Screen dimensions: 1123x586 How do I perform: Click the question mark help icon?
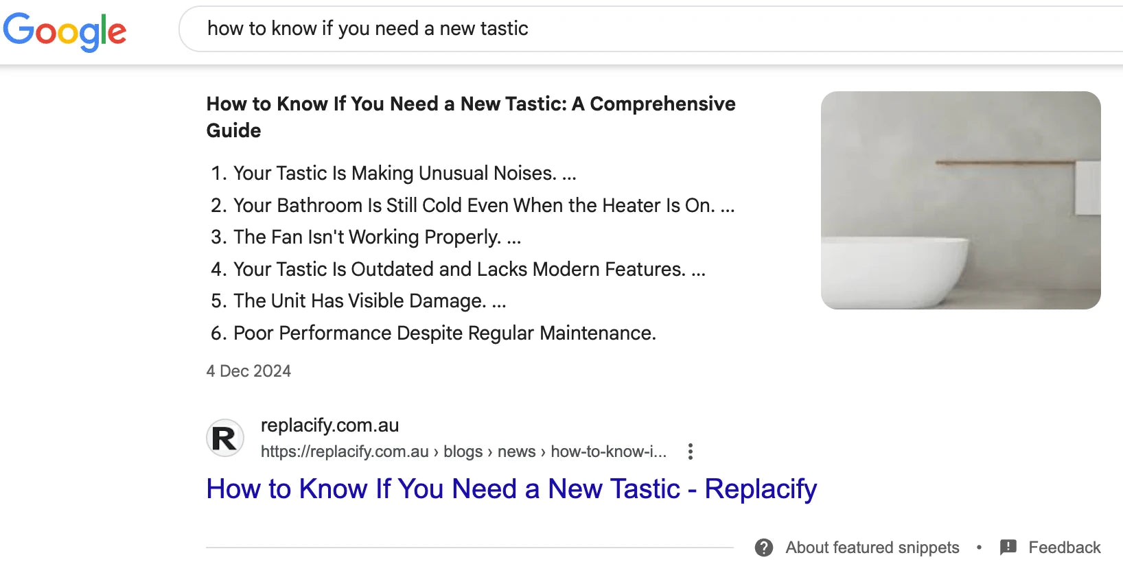pyautogui.click(x=763, y=548)
